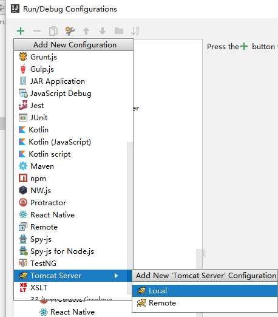Click the JUnit icon
The height and width of the screenshot is (317, 278).
[x=23, y=118]
